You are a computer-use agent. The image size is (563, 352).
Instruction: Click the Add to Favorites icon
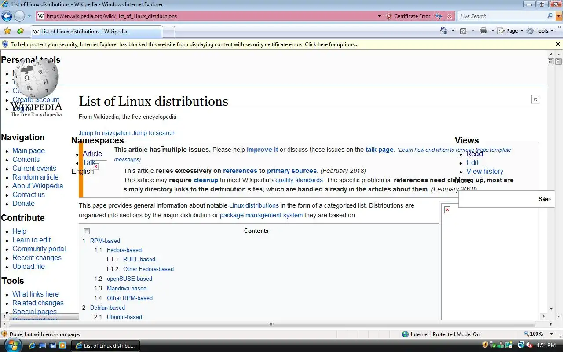(20, 31)
